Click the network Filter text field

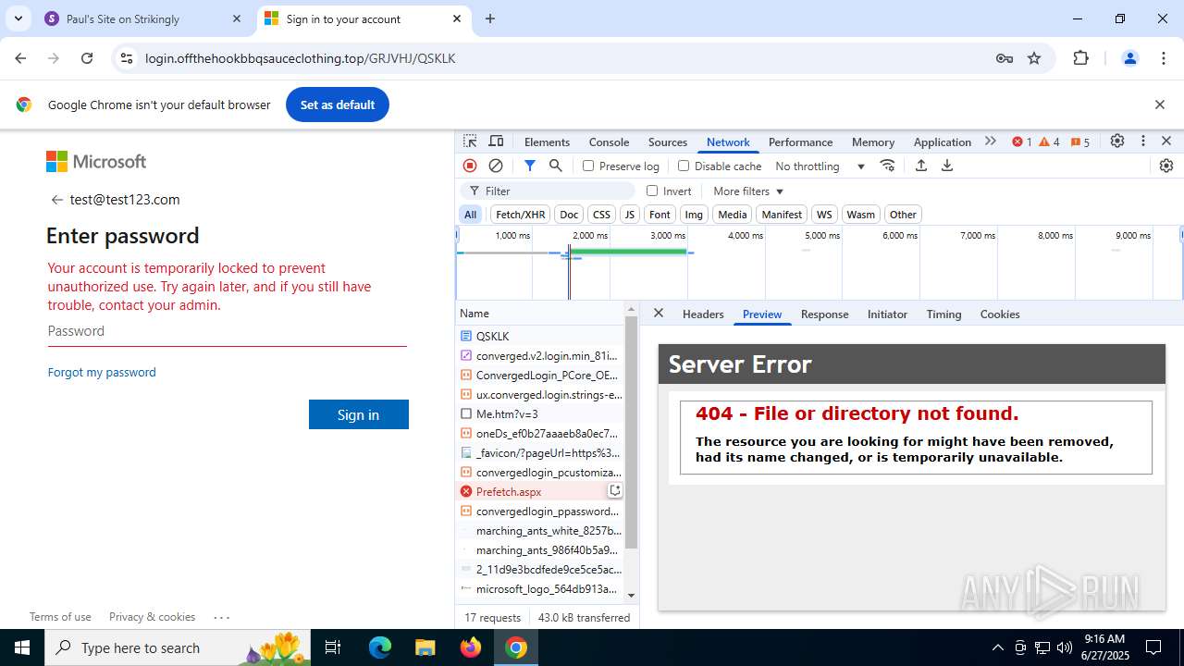(549, 191)
